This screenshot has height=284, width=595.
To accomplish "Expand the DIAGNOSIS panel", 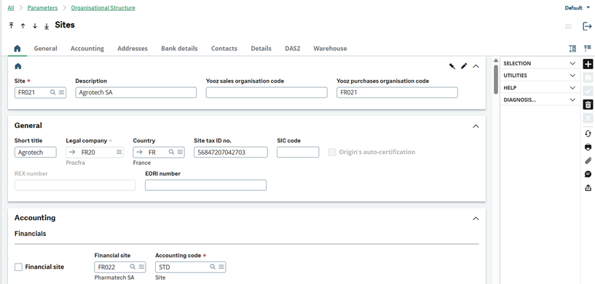I will pyautogui.click(x=540, y=100).
